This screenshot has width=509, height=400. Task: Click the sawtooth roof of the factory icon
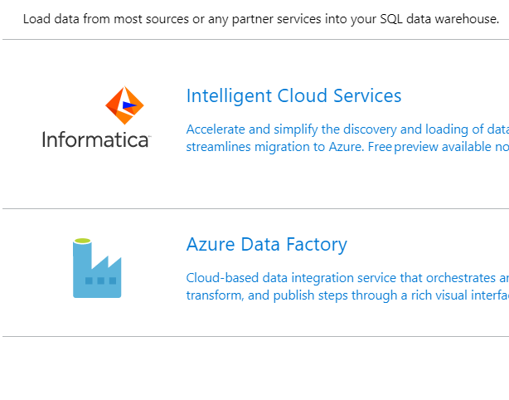106,262
